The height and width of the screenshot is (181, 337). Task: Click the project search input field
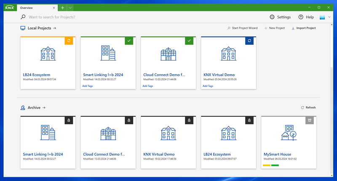126,17
